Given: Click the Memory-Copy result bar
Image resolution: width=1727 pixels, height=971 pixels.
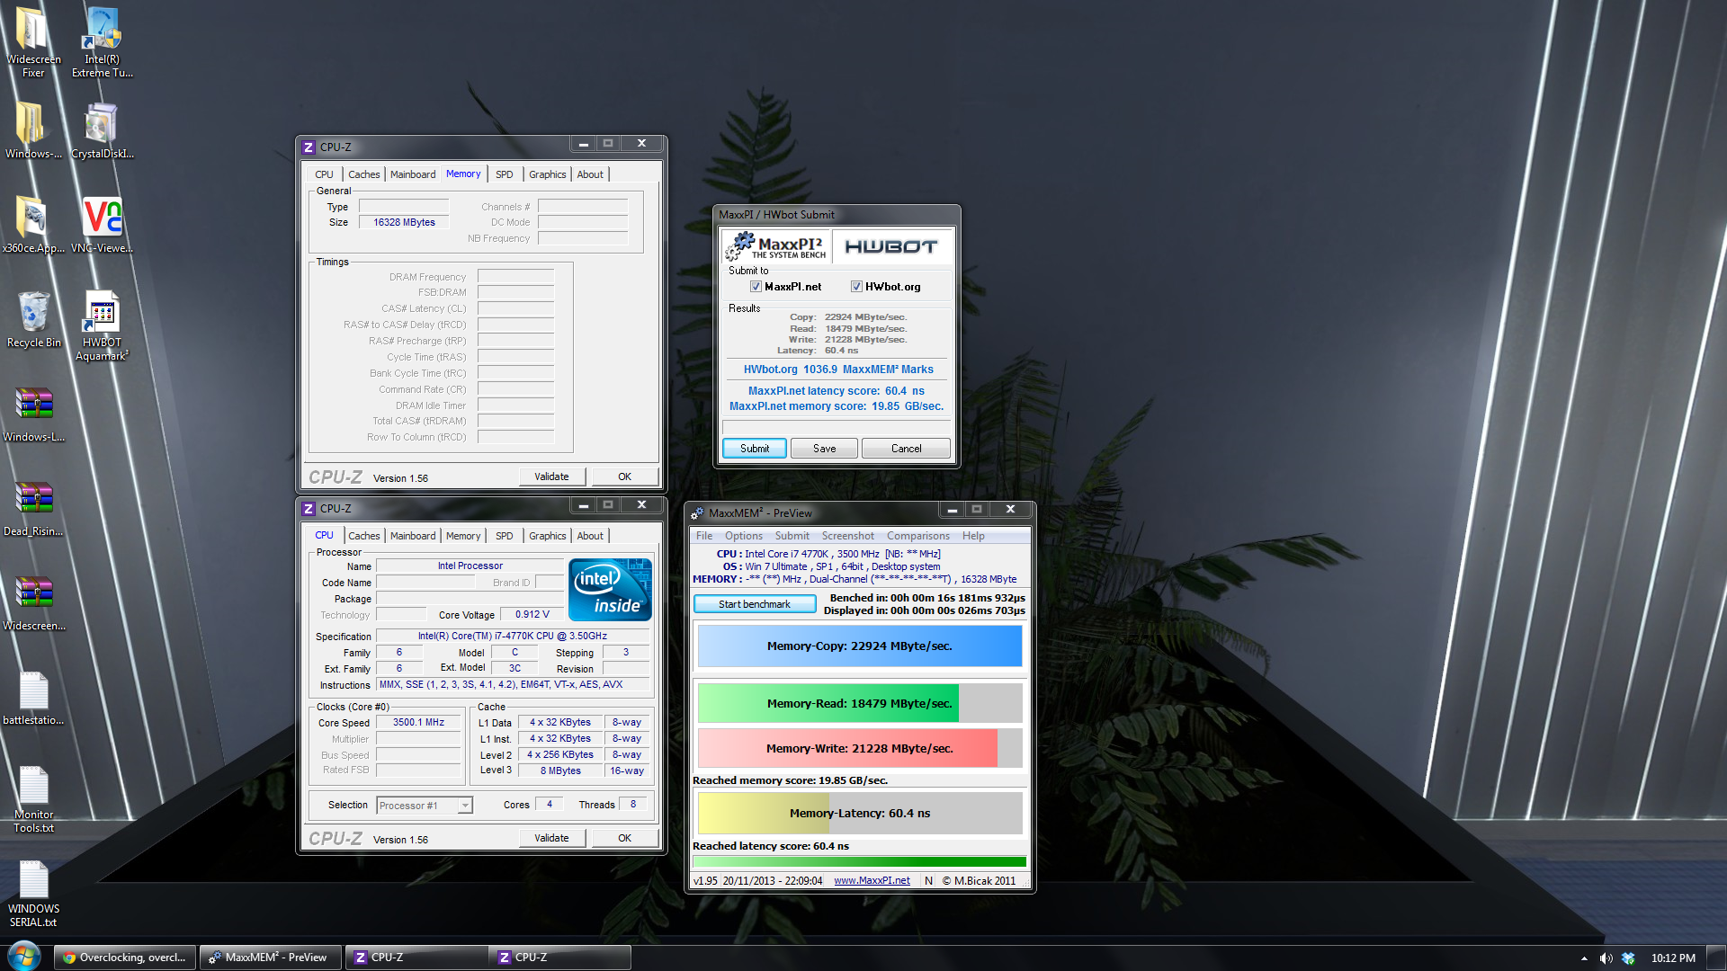Looking at the screenshot, I should [x=860, y=646].
